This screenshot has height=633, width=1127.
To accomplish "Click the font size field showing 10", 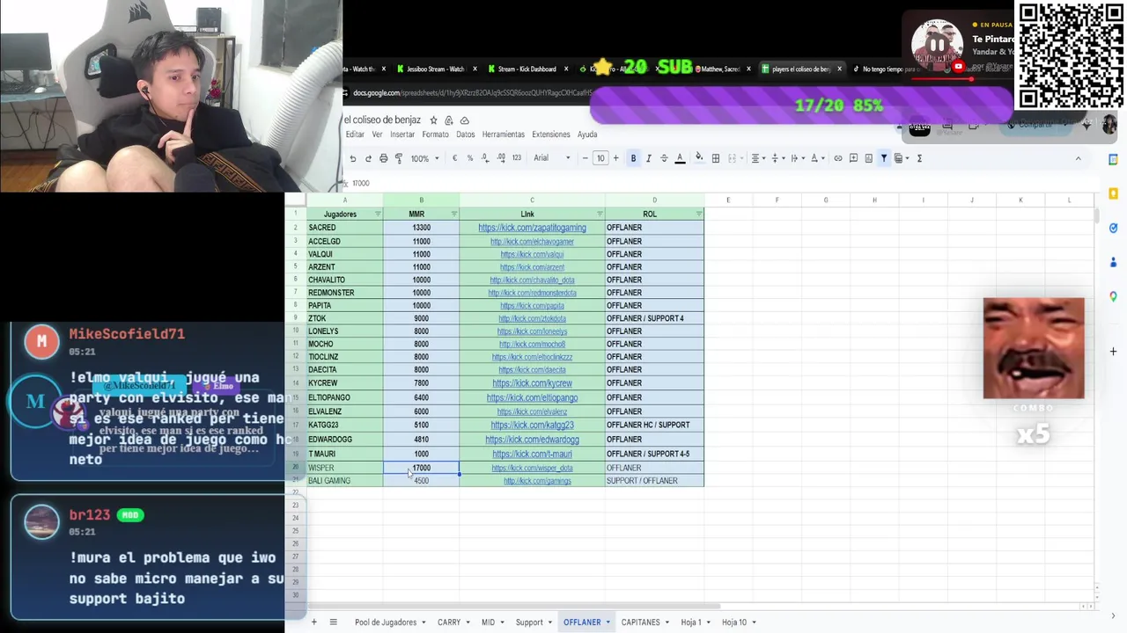I will point(600,158).
